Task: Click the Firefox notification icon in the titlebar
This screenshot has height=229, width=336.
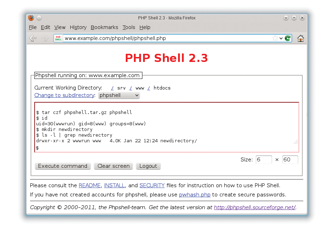Action: [31, 18]
